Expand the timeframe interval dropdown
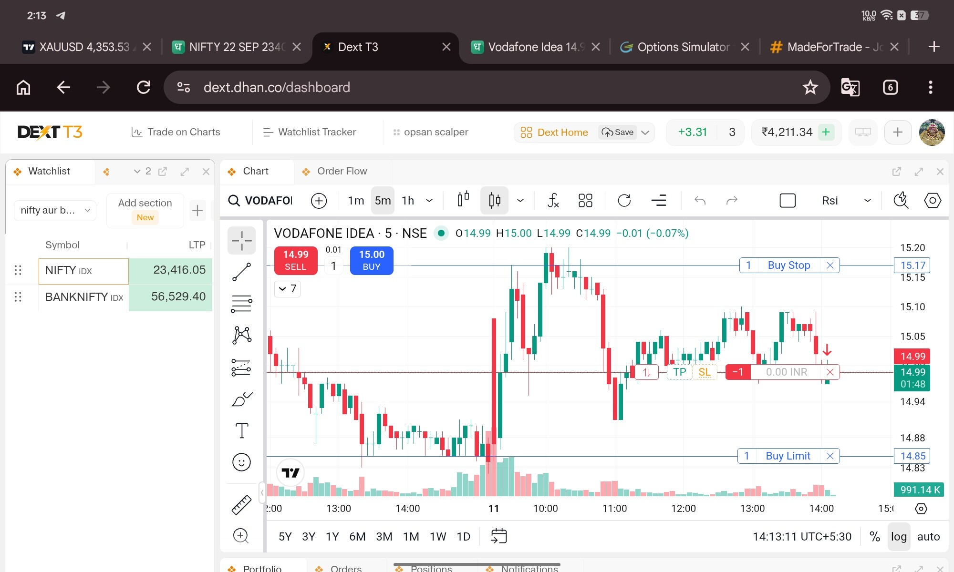This screenshot has width=954, height=572. [x=429, y=201]
